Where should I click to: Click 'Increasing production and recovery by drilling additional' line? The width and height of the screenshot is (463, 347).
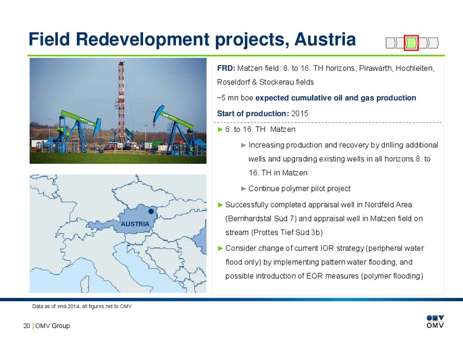point(343,145)
